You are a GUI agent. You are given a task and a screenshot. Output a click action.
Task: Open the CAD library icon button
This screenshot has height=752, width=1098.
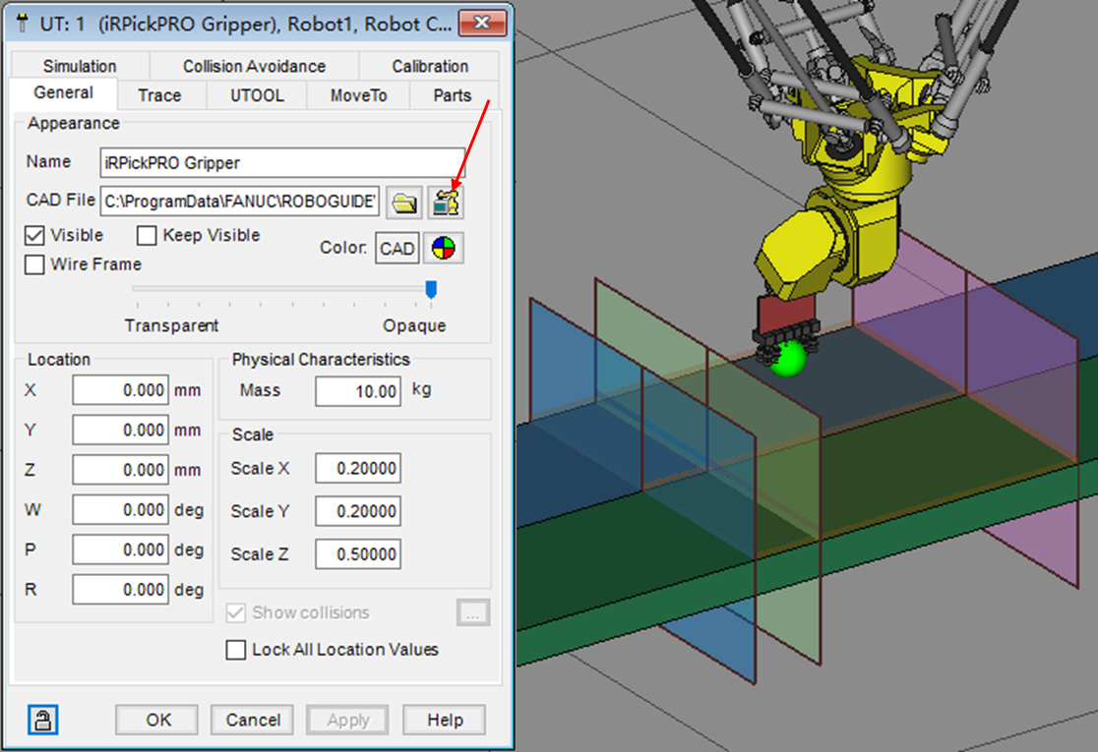(x=446, y=202)
